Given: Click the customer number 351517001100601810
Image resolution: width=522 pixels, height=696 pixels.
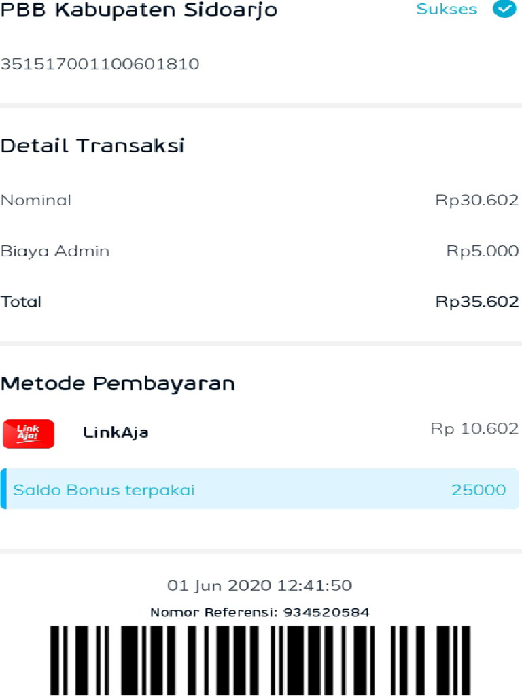Looking at the screenshot, I should 100,65.
